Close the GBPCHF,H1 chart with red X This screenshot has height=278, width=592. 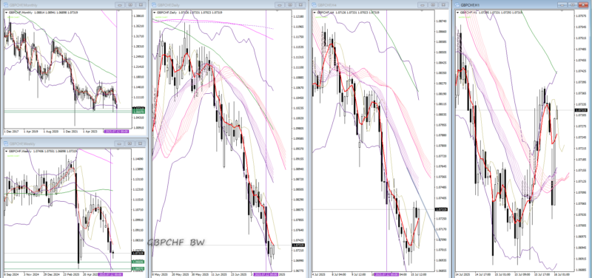(x=583, y=5)
